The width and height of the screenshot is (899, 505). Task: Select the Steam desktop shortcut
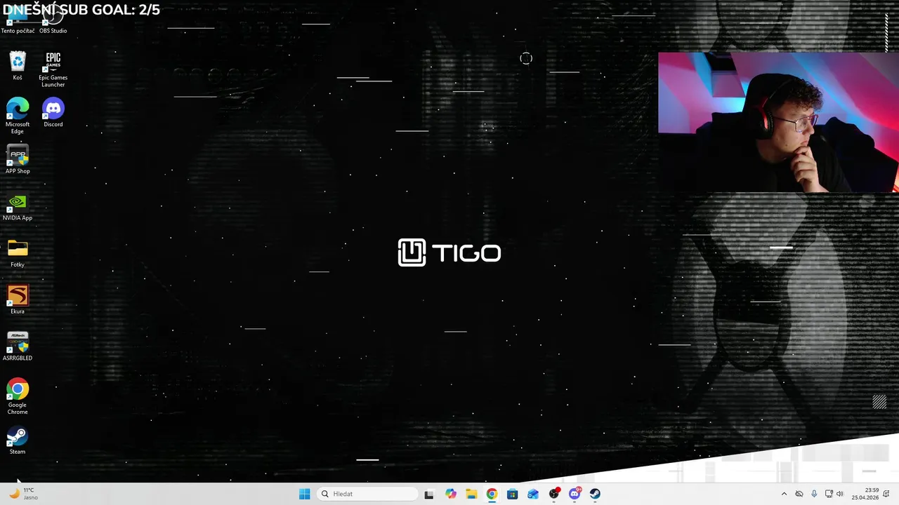pyautogui.click(x=18, y=440)
